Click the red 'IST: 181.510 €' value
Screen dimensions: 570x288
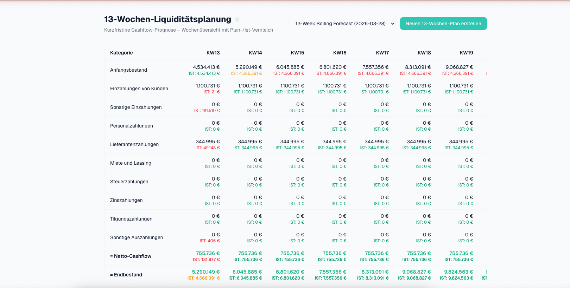[207, 111]
